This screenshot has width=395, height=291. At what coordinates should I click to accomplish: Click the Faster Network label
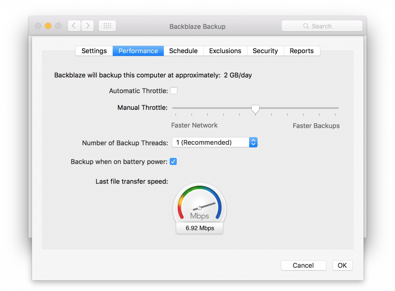coord(194,125)
